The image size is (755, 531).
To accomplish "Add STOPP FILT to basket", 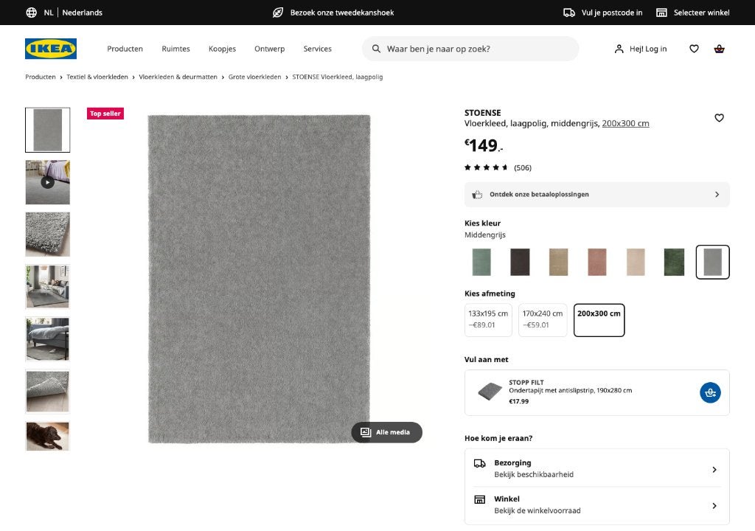I will 710,392.
